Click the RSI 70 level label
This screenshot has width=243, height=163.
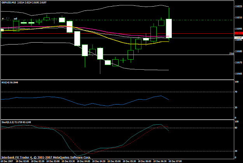point(236,92)
